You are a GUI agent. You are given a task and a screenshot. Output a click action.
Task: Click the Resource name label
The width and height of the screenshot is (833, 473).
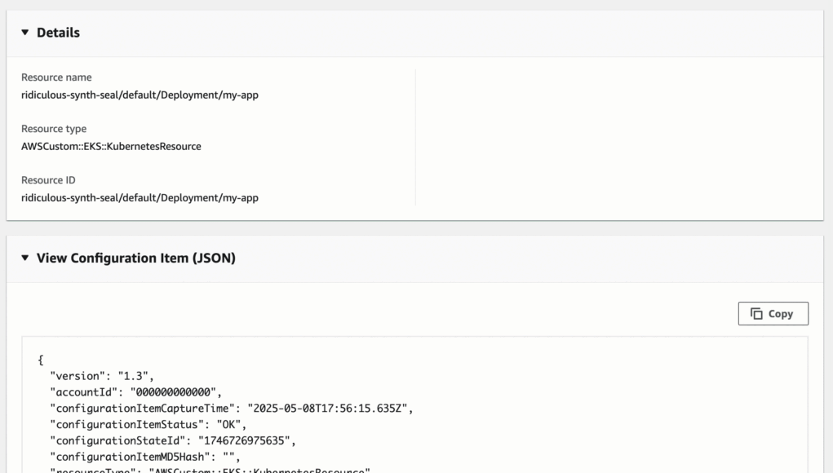point(56,77)
